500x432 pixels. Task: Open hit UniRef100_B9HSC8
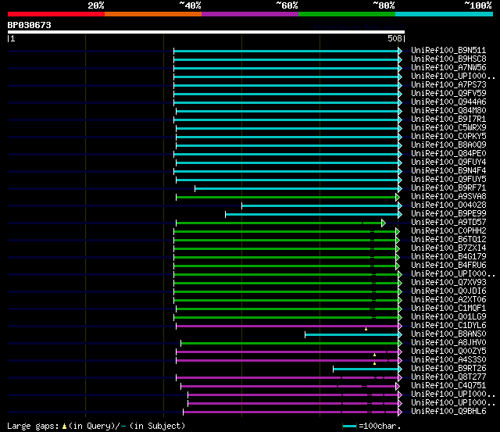[448, 59]
